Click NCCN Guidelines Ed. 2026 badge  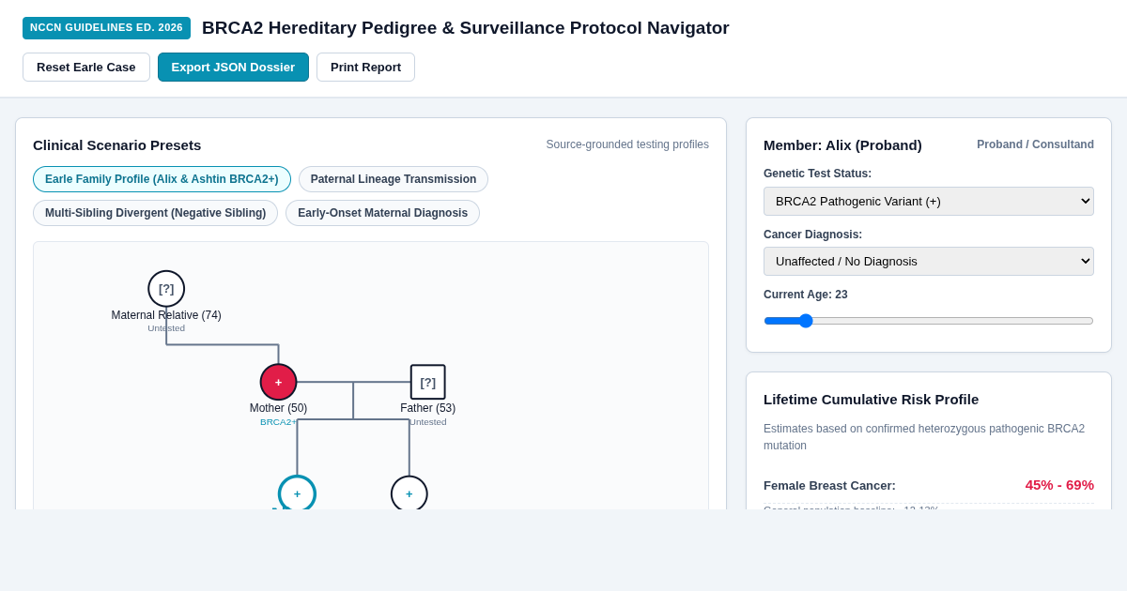coord(106,28)
